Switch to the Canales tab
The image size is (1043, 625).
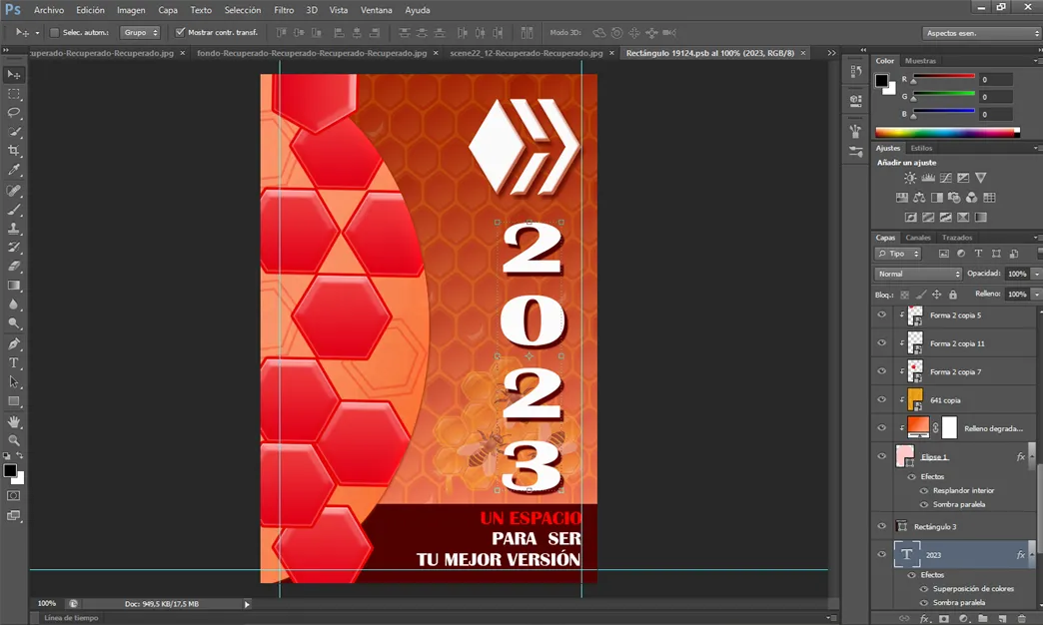pos(918,238)
